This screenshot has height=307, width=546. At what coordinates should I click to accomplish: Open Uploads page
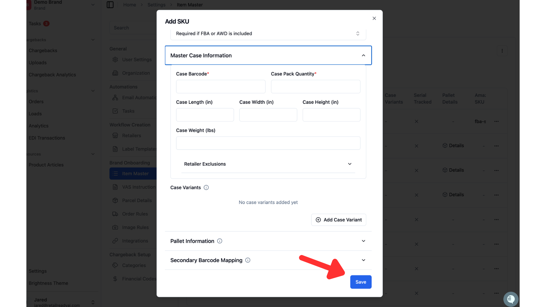pos(38,63)
